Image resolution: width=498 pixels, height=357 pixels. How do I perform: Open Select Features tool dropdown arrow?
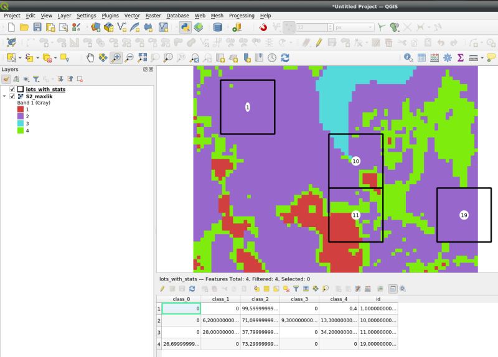click(20, 58)
